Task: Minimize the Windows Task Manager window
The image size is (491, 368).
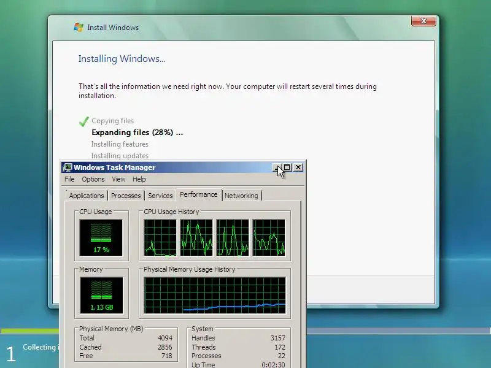Action: point(277,167)
